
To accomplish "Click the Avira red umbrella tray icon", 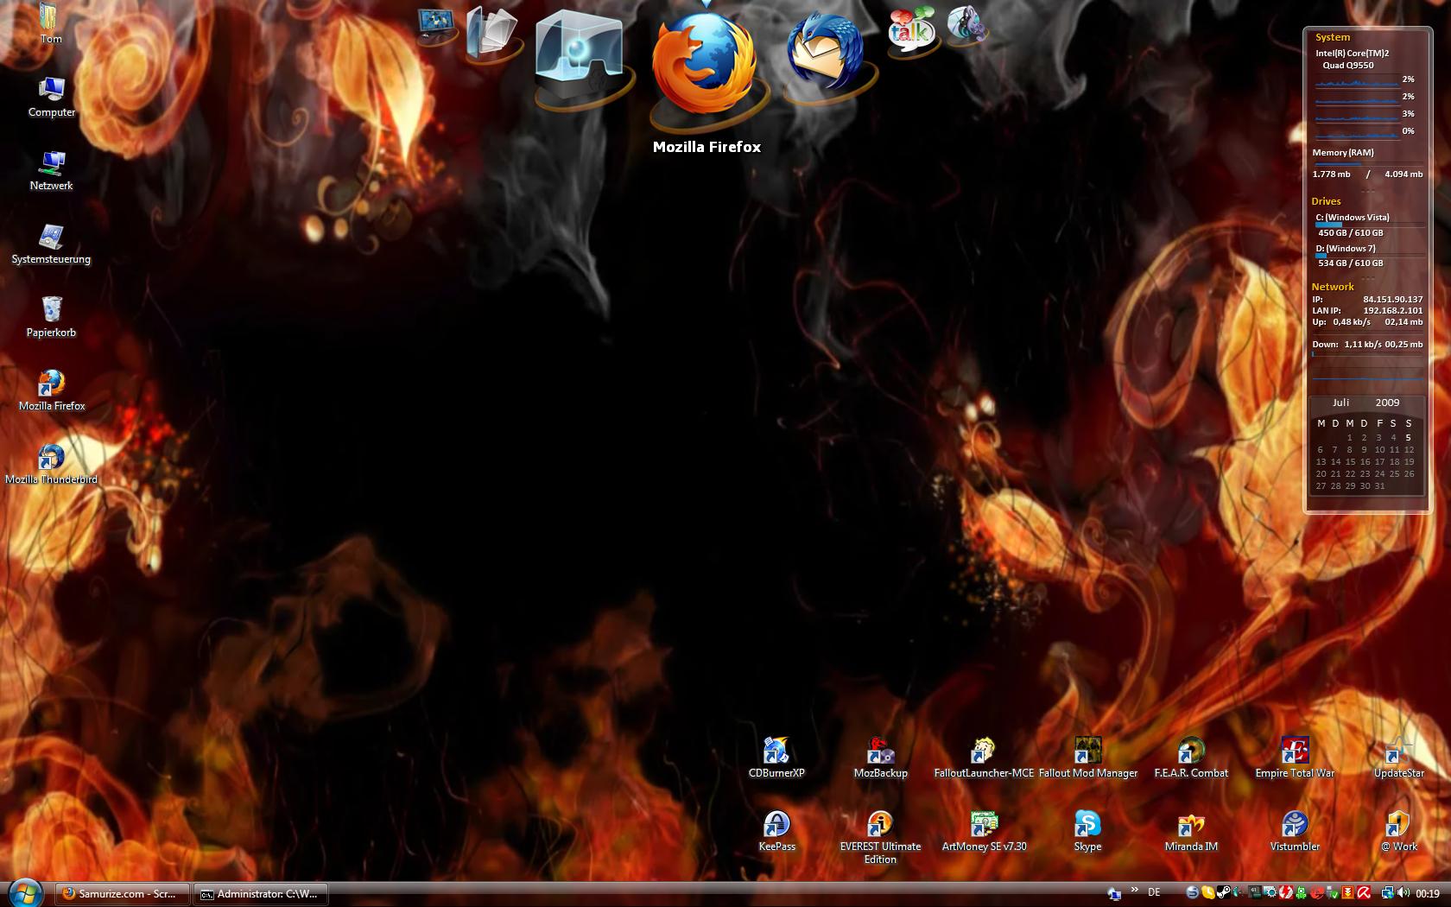I will (x=1364, y=892).
